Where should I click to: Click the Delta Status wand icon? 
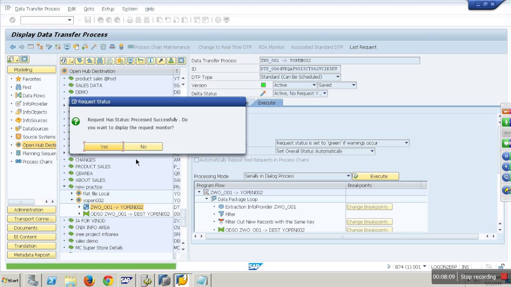coord(263,93)
